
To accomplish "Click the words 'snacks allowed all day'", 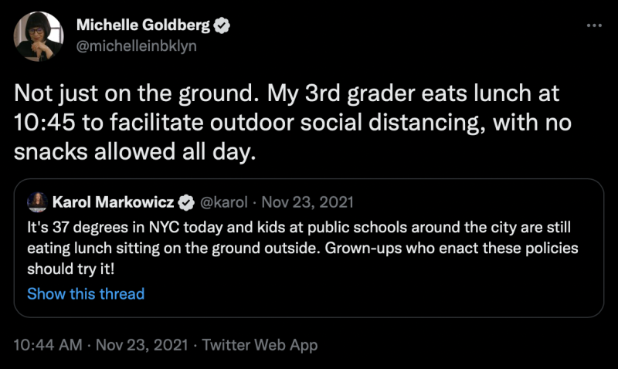I will point(135,152).
